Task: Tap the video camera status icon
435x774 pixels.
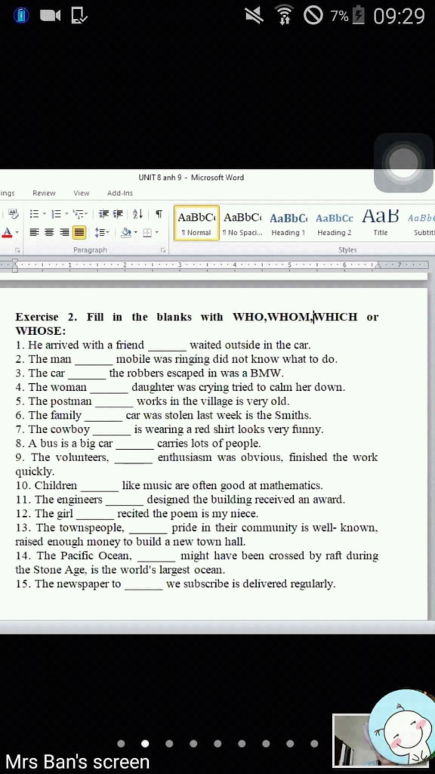Action: point(50,16)
